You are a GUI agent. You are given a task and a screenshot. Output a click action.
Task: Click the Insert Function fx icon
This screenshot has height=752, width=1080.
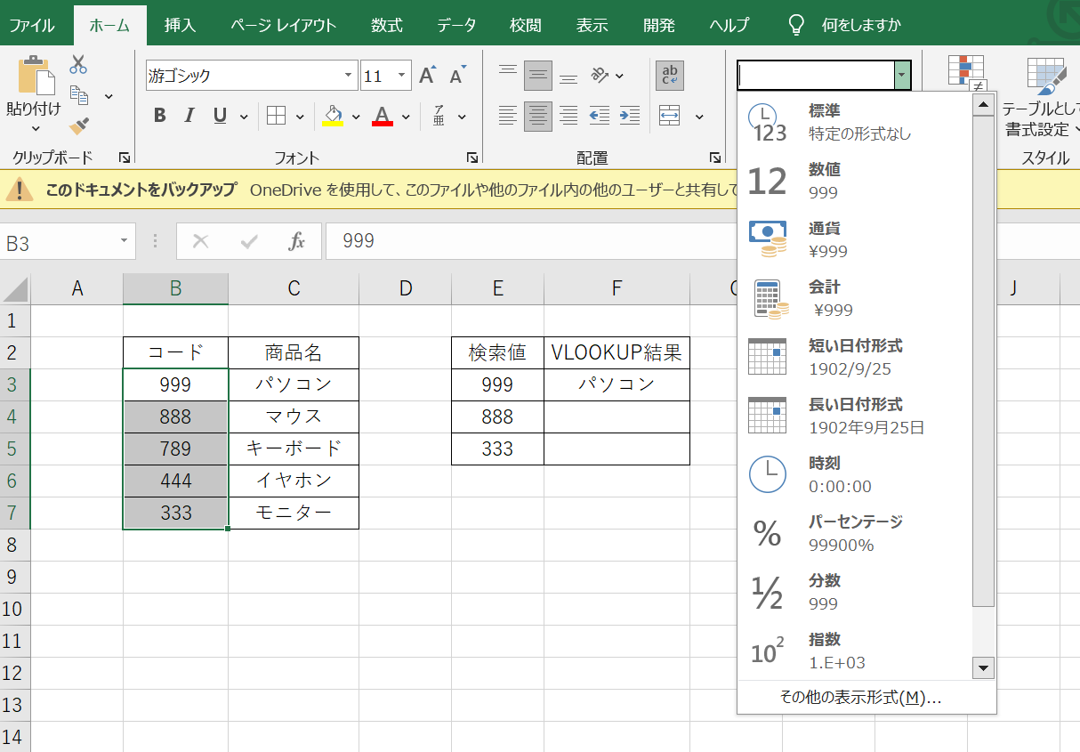click(x=297, y=241)
